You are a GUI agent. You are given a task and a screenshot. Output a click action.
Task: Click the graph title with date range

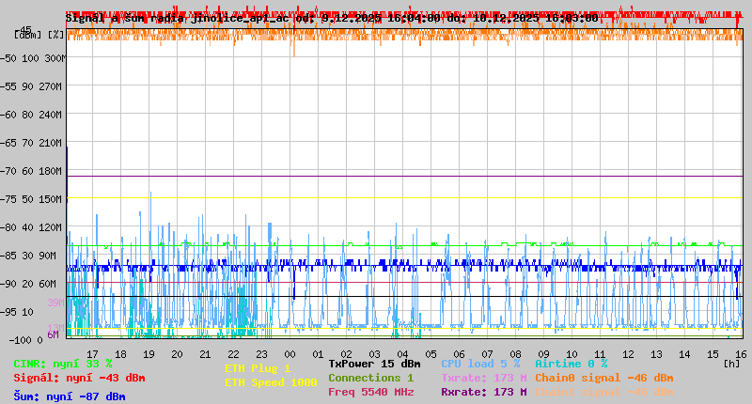[x=332, y=18]
